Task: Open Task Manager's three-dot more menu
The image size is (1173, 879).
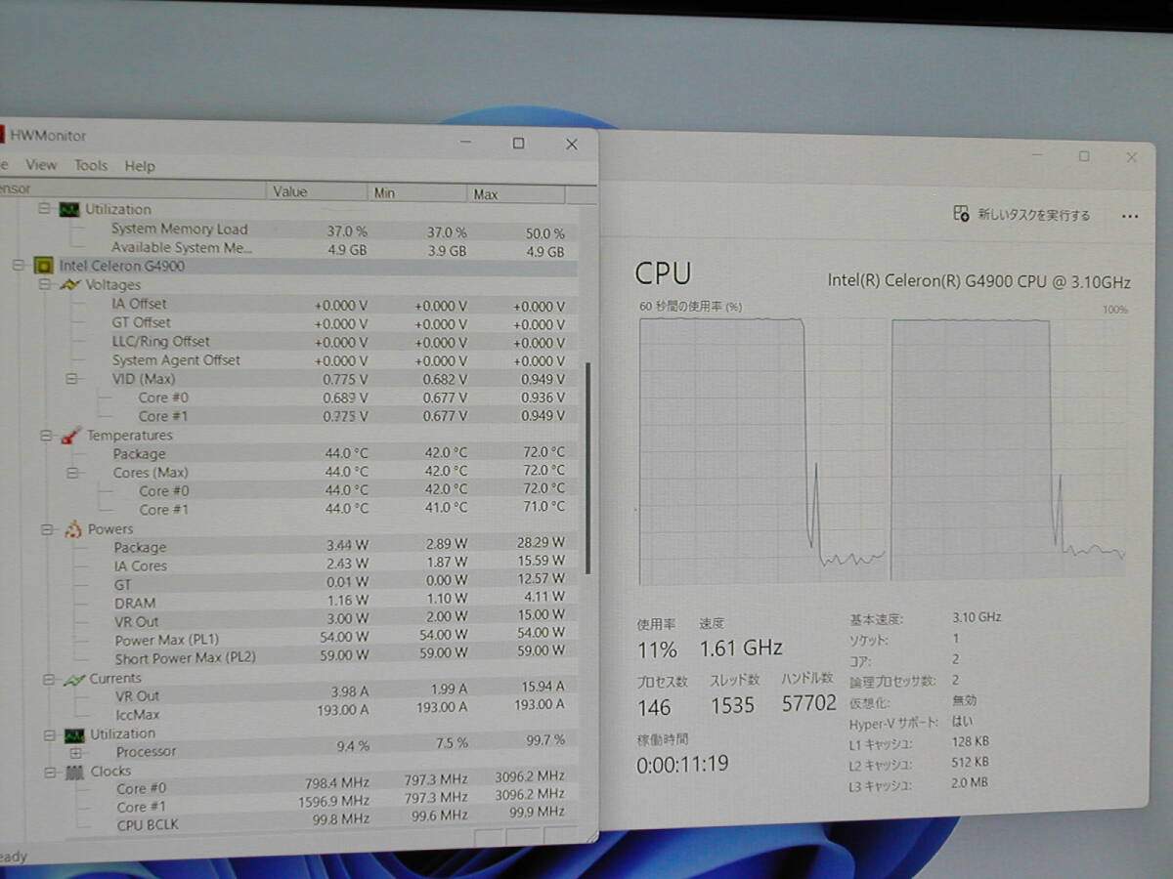Action: (x=1130, y=216)
